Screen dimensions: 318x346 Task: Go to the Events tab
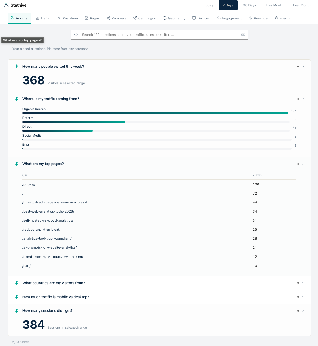click(x=282, y=18)
